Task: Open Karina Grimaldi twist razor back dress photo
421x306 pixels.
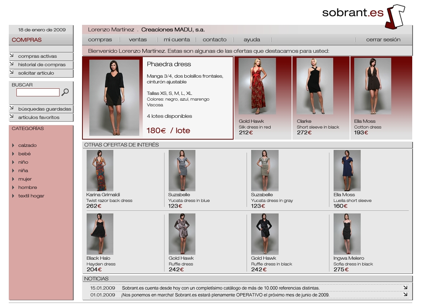Action: click(100, 171)
